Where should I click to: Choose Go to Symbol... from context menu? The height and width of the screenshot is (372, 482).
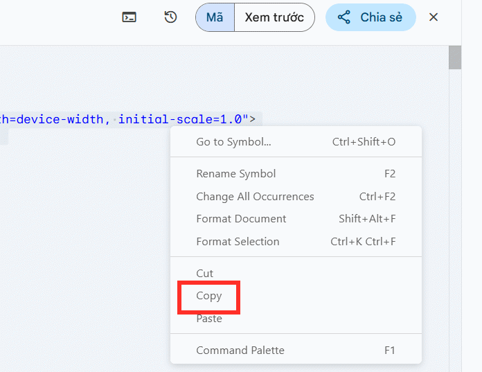pyautogui.click(x=233, y=142)
